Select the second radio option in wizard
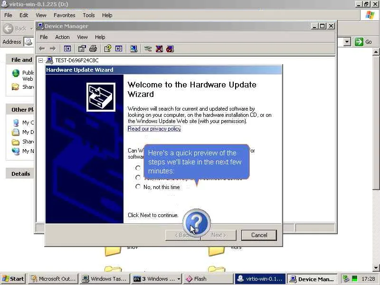 138,177
